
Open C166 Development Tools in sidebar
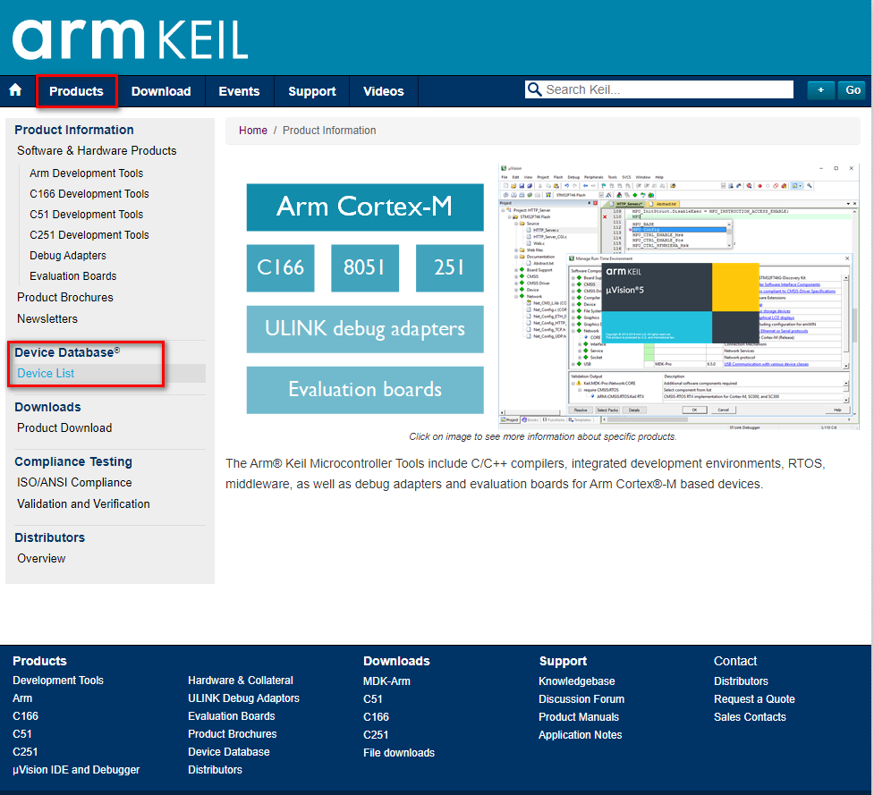click(89, 194)
